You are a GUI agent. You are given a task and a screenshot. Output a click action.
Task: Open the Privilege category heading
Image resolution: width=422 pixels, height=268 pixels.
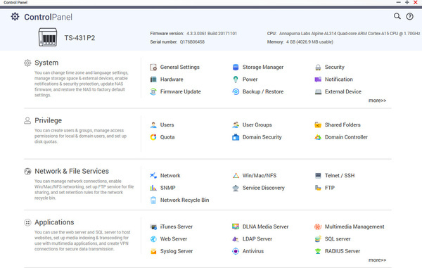48,120
